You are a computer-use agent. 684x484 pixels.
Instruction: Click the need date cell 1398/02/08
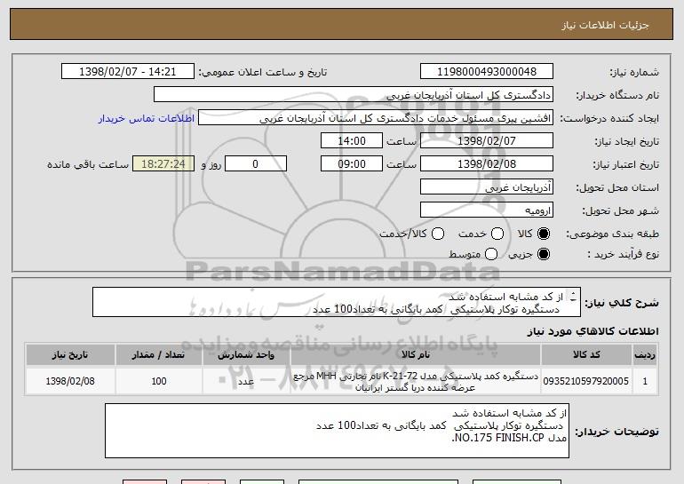coord(70,381)
